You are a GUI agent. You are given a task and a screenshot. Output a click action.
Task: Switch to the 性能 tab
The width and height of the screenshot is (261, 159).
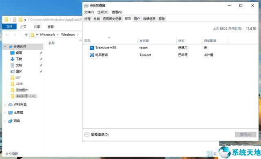(x=97, y=19)
